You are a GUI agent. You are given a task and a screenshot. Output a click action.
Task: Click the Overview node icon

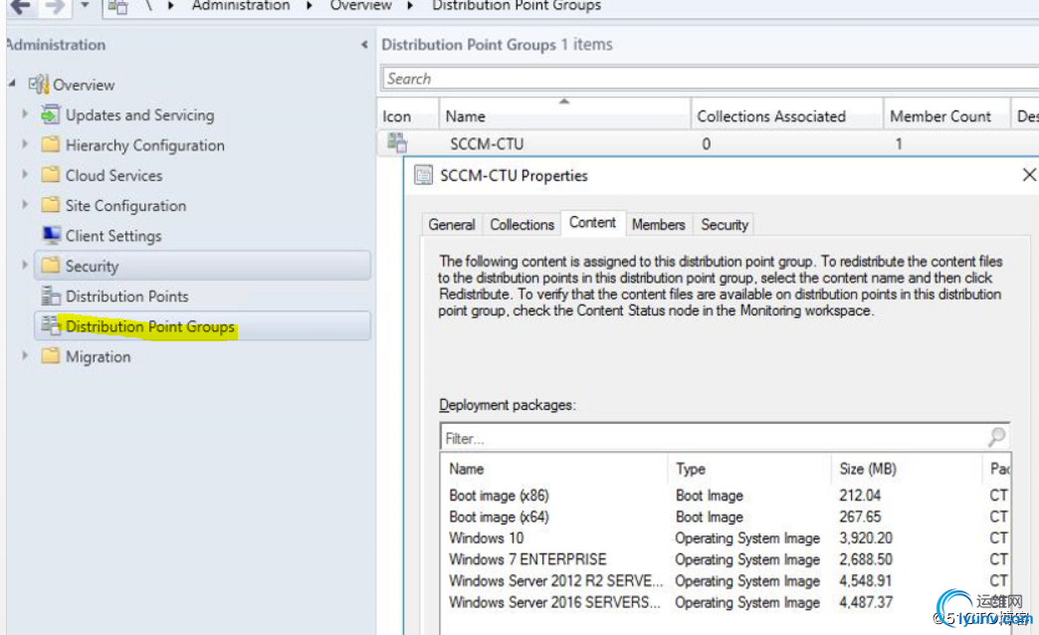39,85
